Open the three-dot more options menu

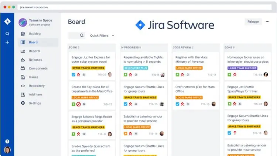pos(267,21)
